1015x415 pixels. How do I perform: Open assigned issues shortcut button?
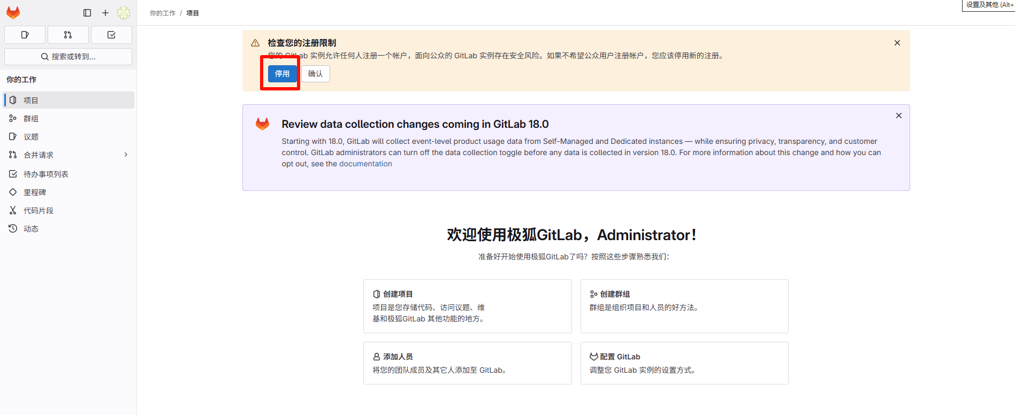tap(25, 35)
